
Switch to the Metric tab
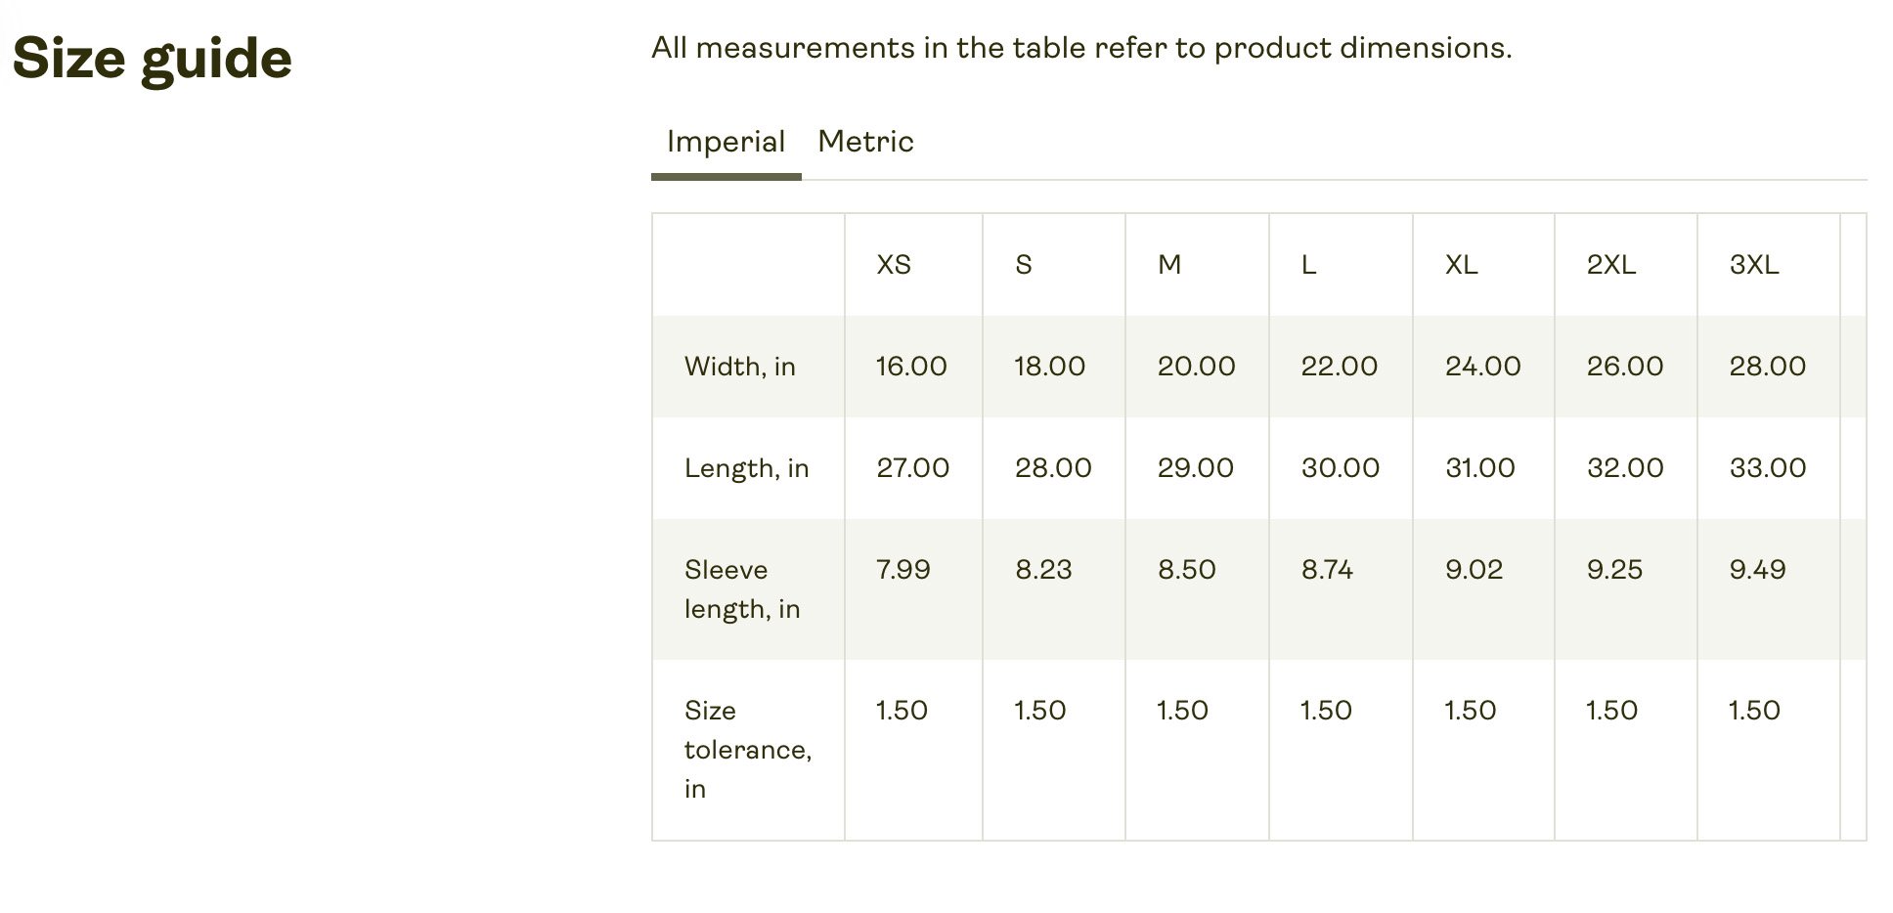(865, 142)
